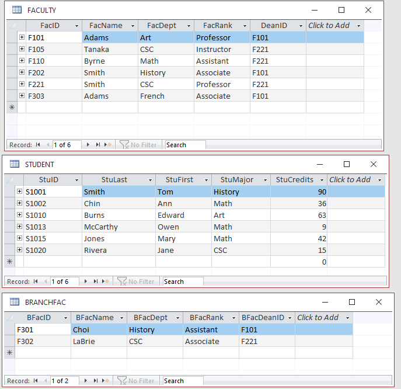Go to first record in FACULTY navigator
The height and width of the screenshot is (389, 401).
38,145
